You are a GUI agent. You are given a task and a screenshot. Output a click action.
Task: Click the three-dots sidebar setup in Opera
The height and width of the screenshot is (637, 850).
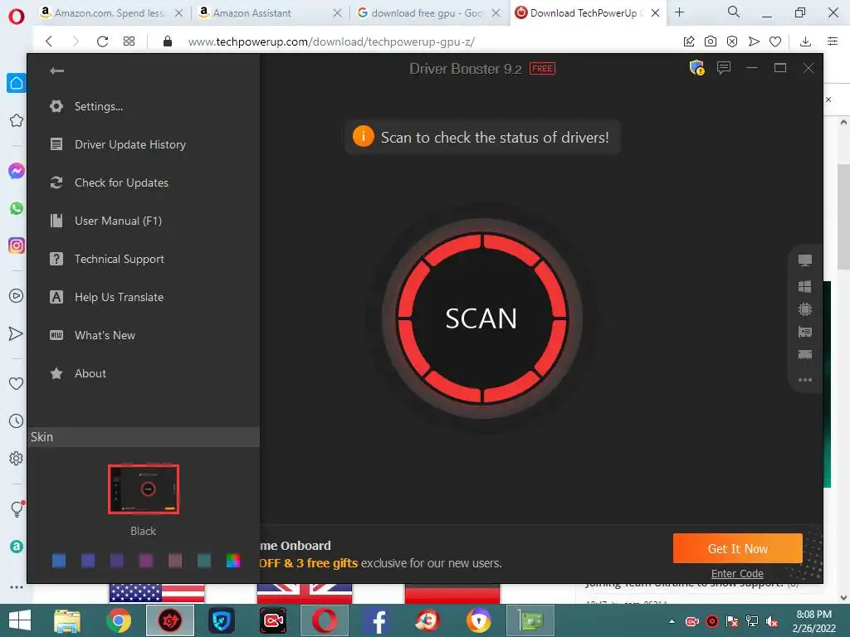(17, 587)
